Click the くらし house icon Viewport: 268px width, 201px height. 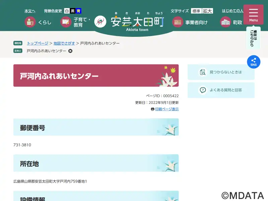[30, 22]
